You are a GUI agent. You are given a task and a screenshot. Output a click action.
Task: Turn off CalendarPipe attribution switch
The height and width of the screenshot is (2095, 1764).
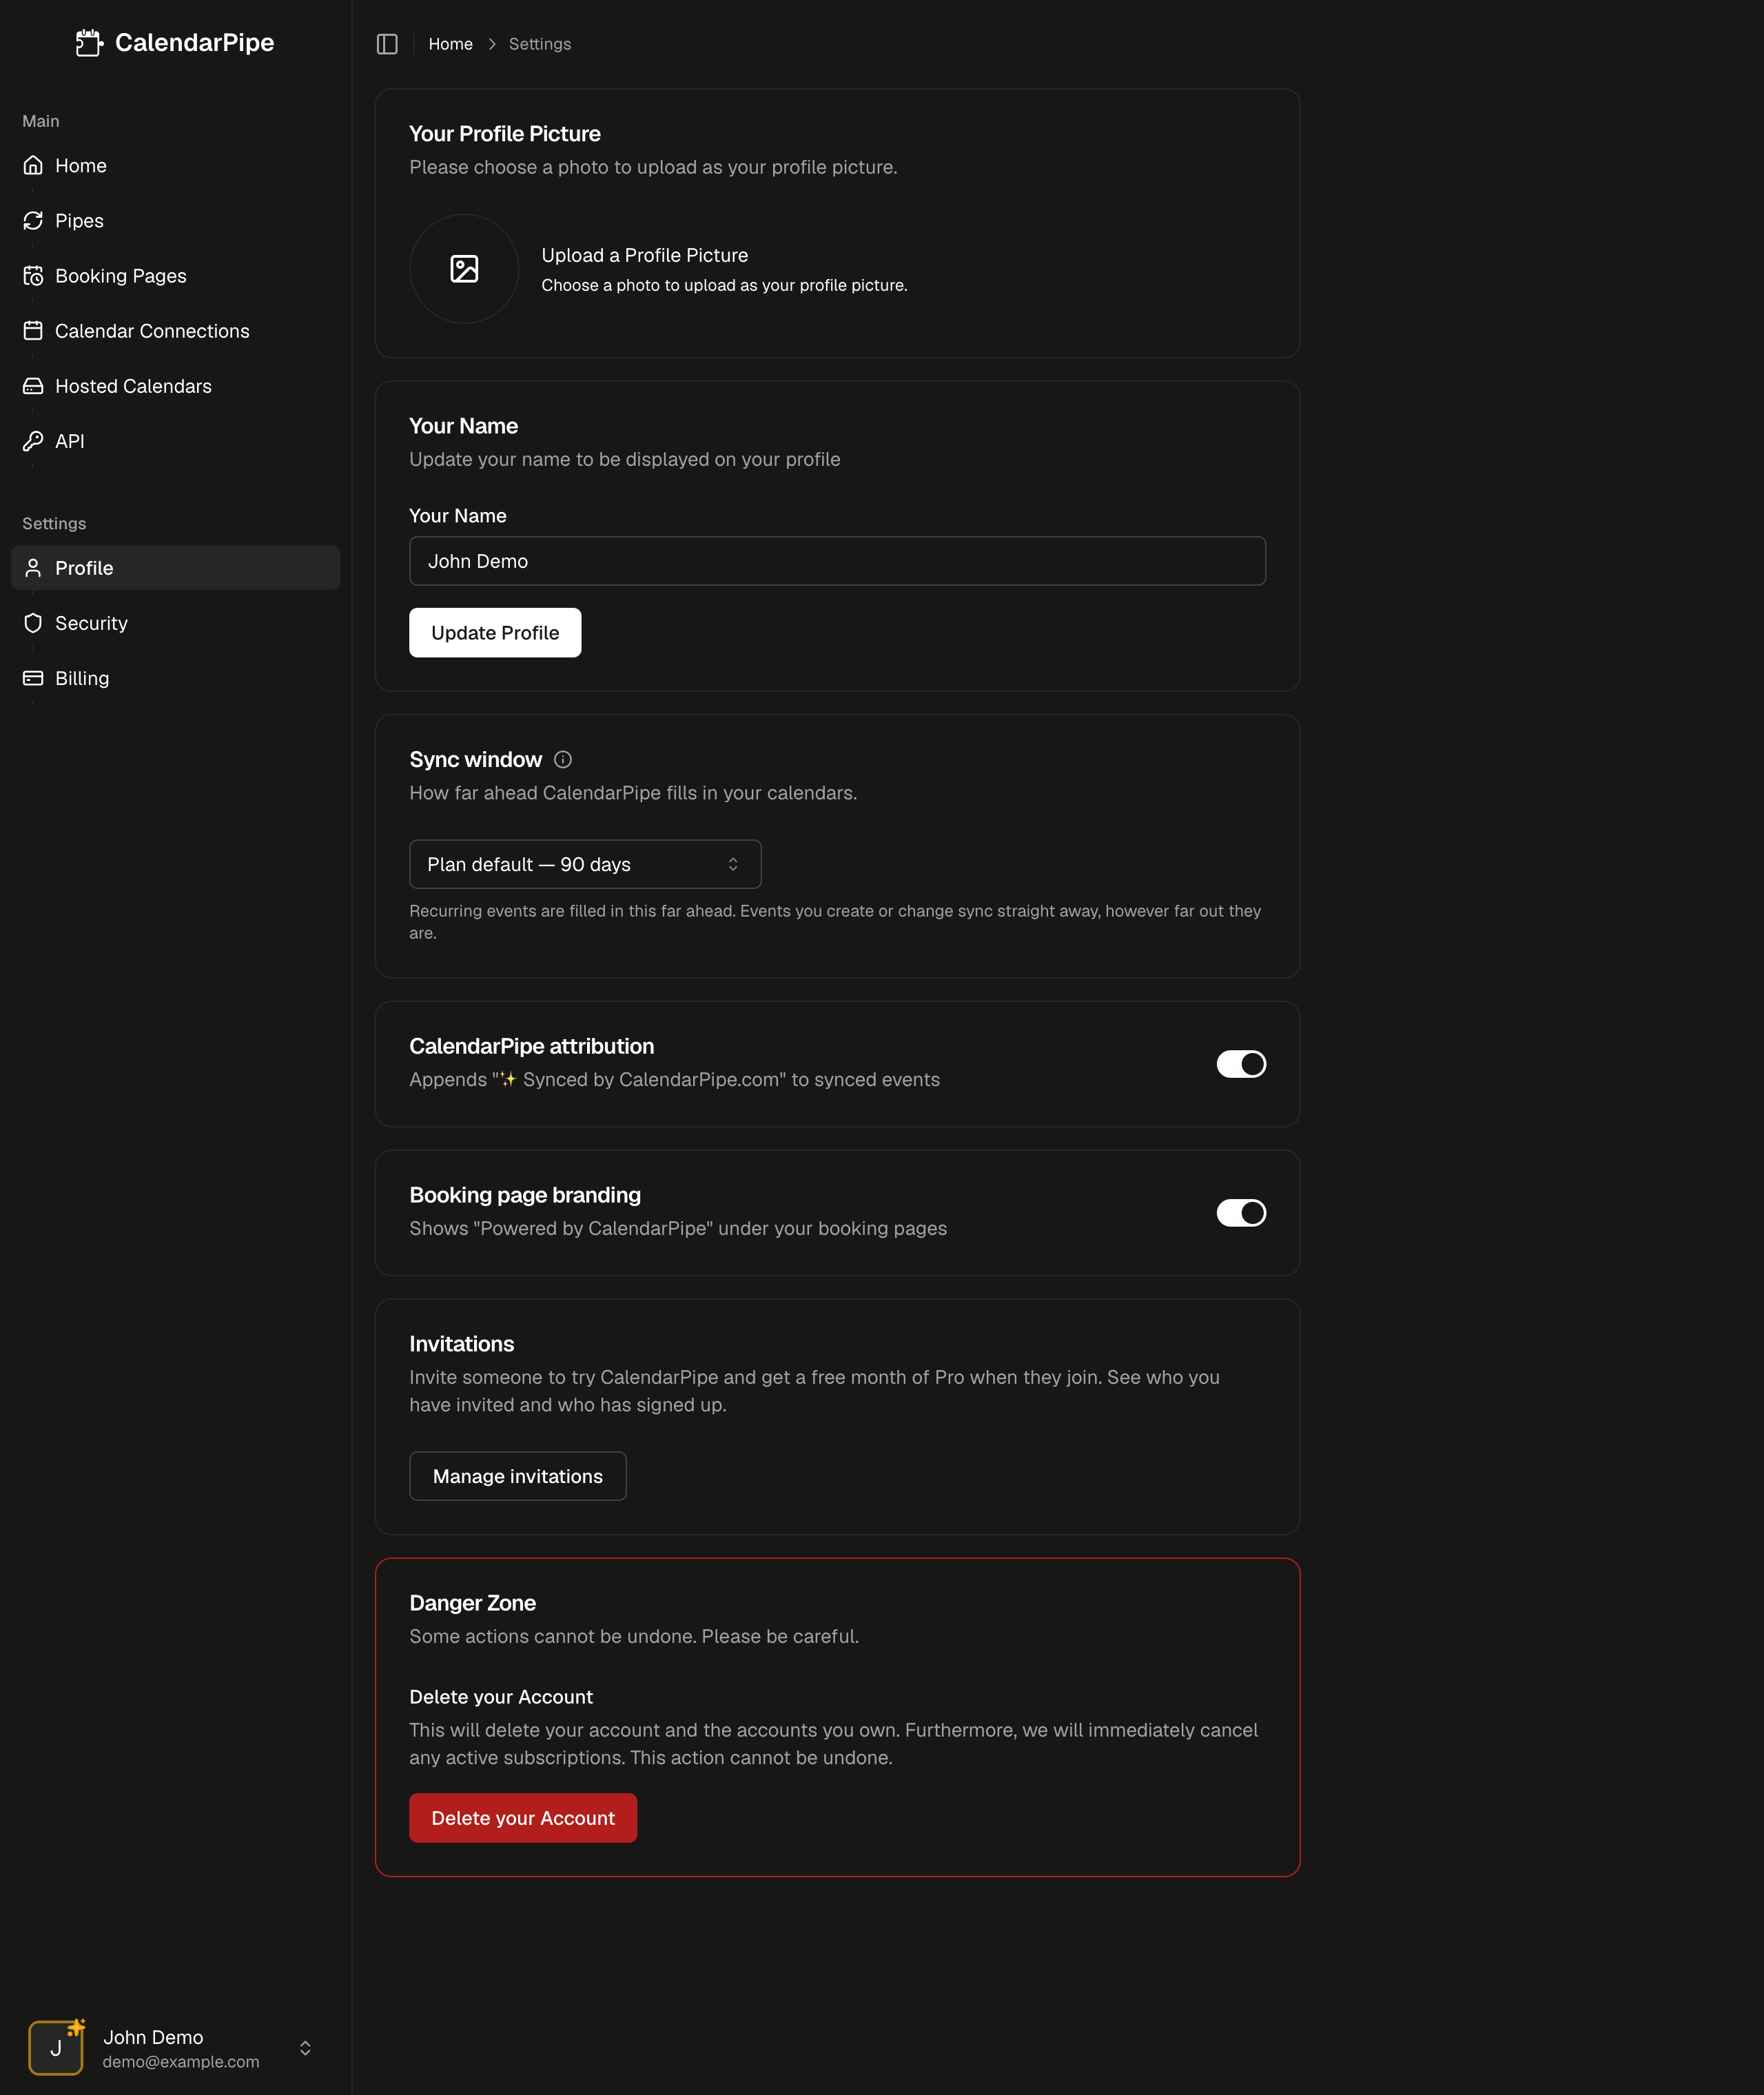click(1241, 1063)
